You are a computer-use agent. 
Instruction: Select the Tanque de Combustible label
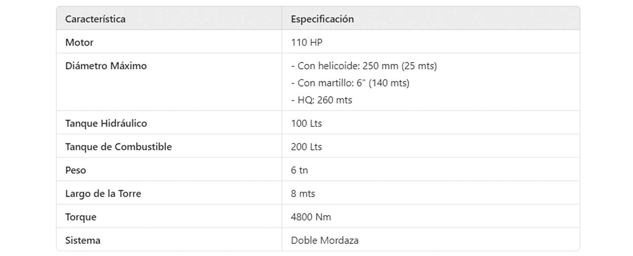[x=118, y=147]
